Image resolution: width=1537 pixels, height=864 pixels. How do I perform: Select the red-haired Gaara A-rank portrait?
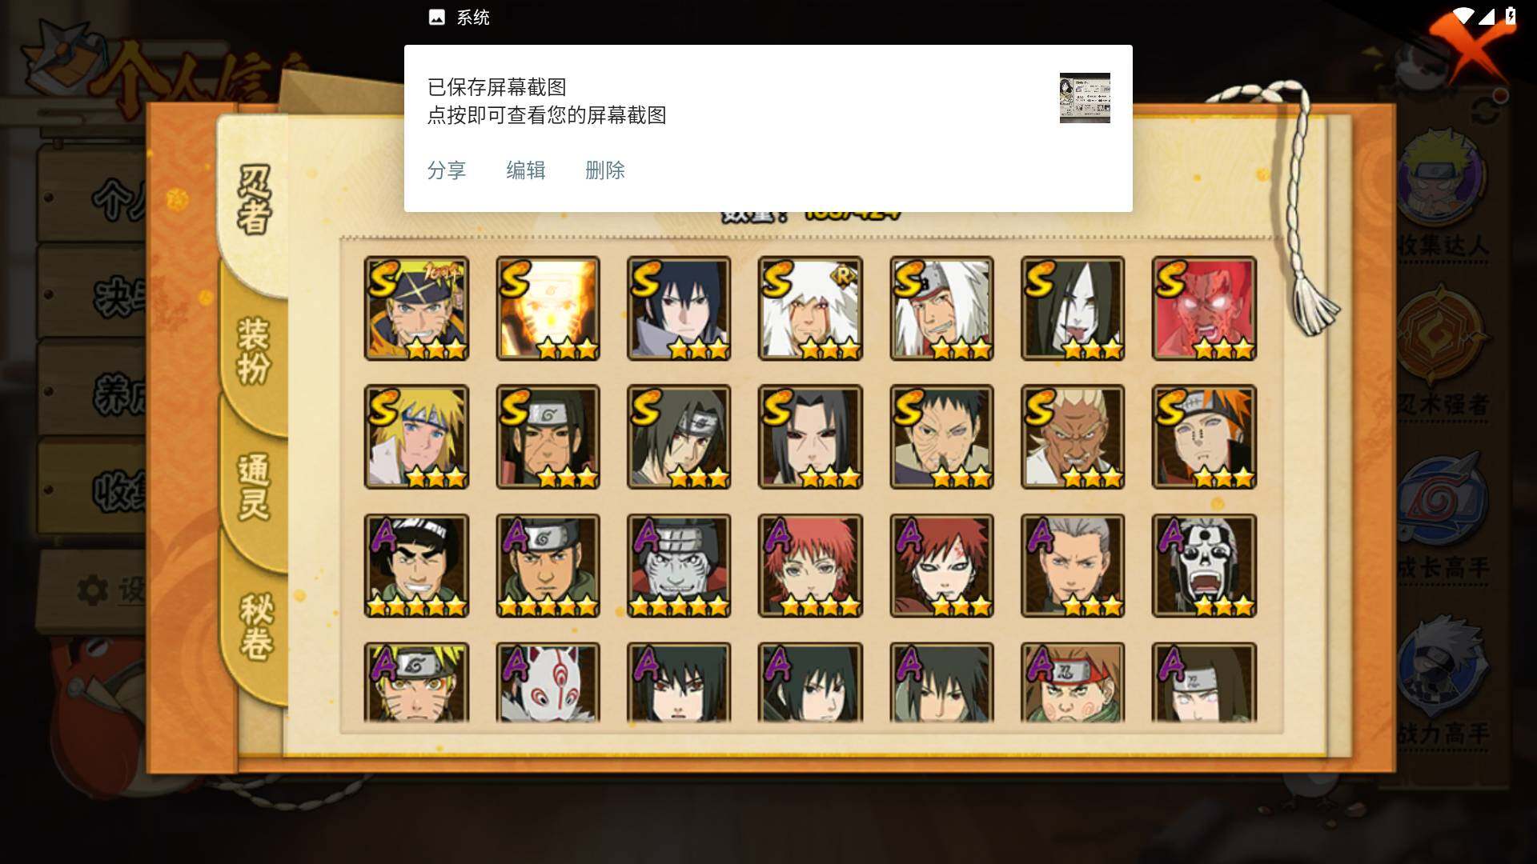[x=941, y=566]
